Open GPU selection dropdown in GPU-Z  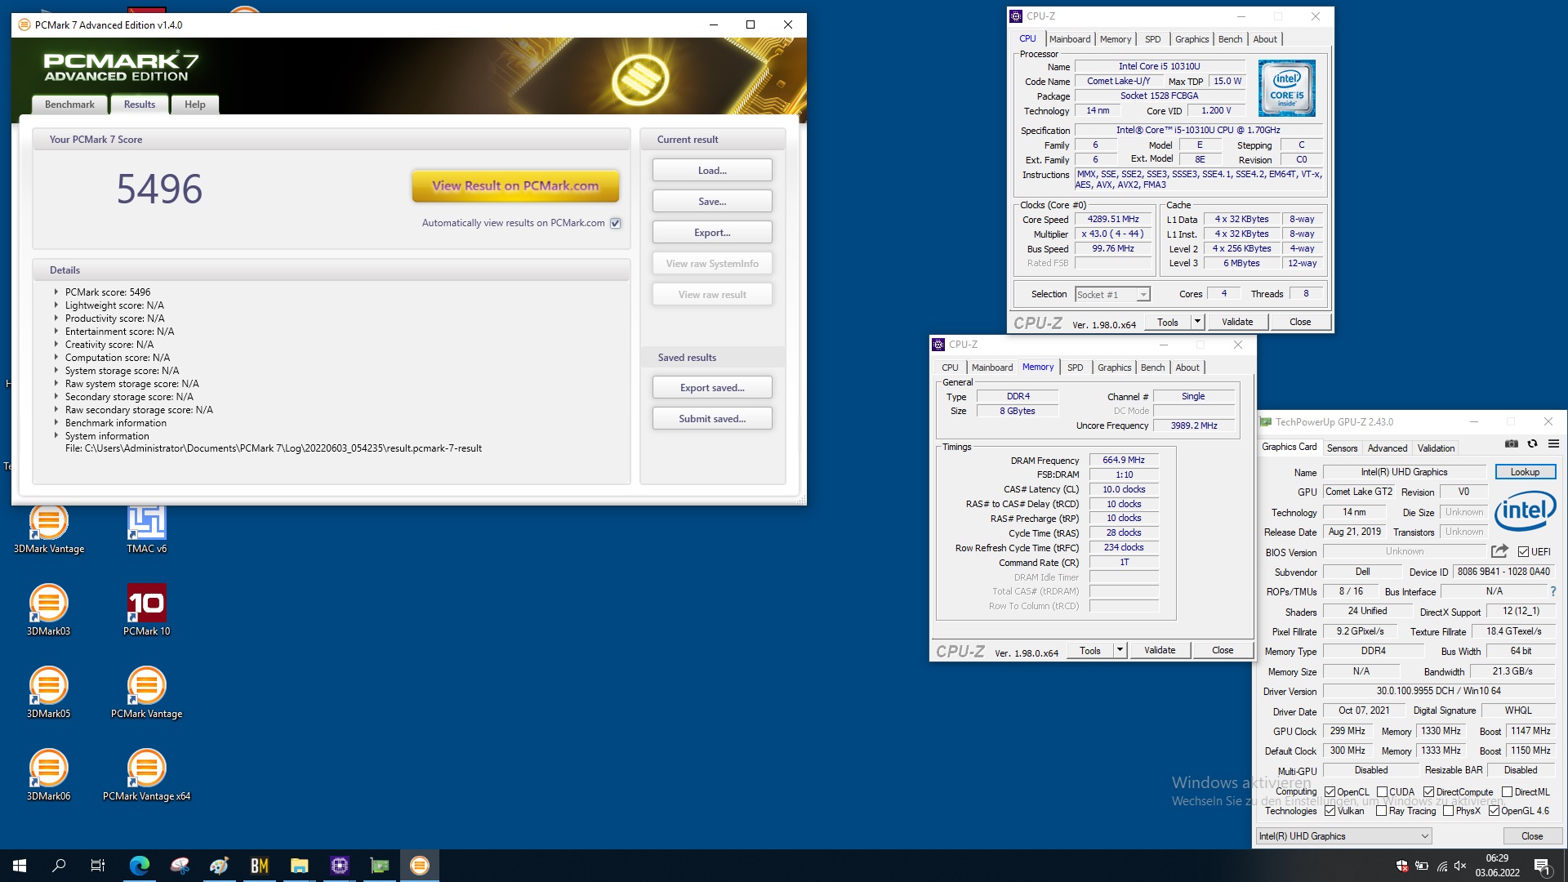[1343, 836]
